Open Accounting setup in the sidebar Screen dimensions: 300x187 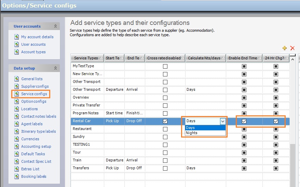pyautogui.click(x=36, y=146)
